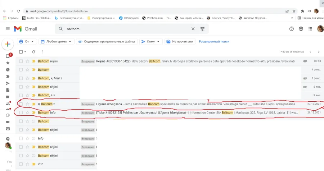Open Snoozed clock icon in sidebar
This screenshot has width=324, height=171.
tap(8, 70)
